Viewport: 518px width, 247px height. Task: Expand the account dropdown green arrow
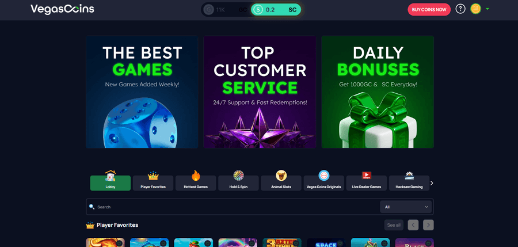(487, 9)
